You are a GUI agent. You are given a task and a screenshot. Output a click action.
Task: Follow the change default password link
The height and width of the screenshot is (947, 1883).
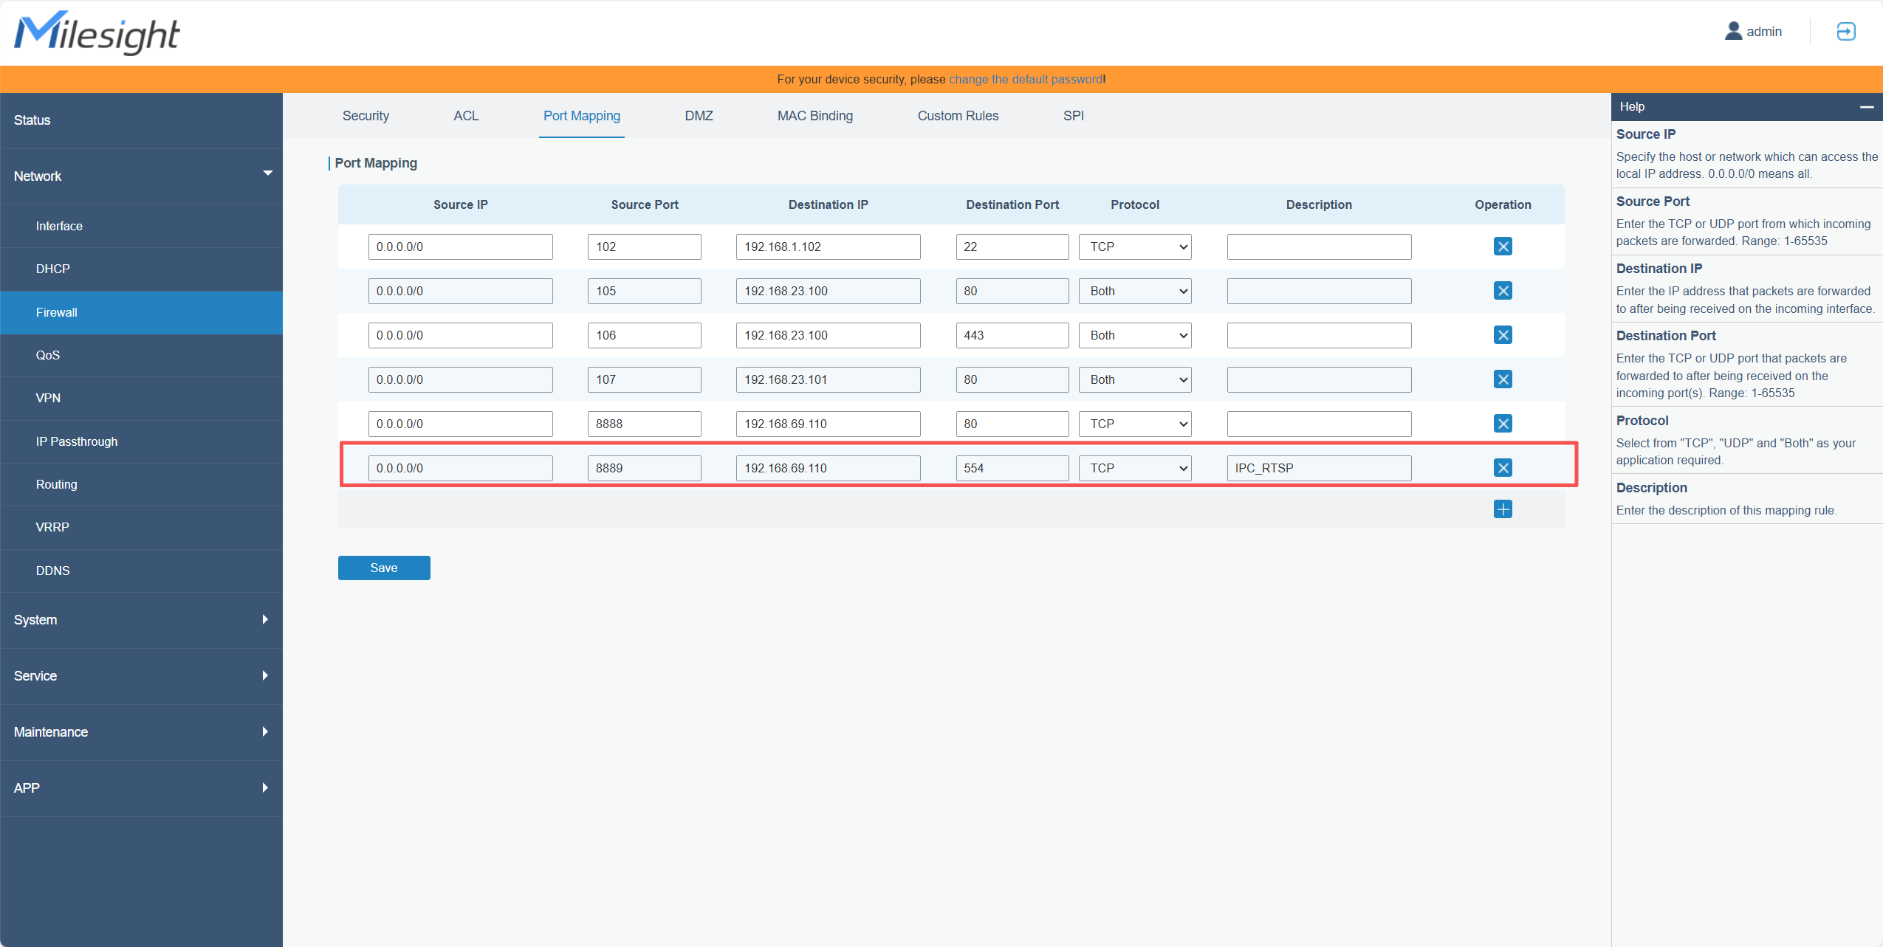pyautogui.click(x=1025, y=80)
